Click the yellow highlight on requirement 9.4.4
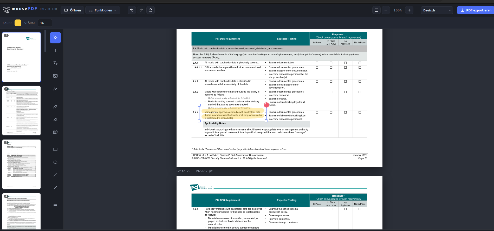This screenshot has height=231, width=494. pyautogui.click(x=233, y=114)
